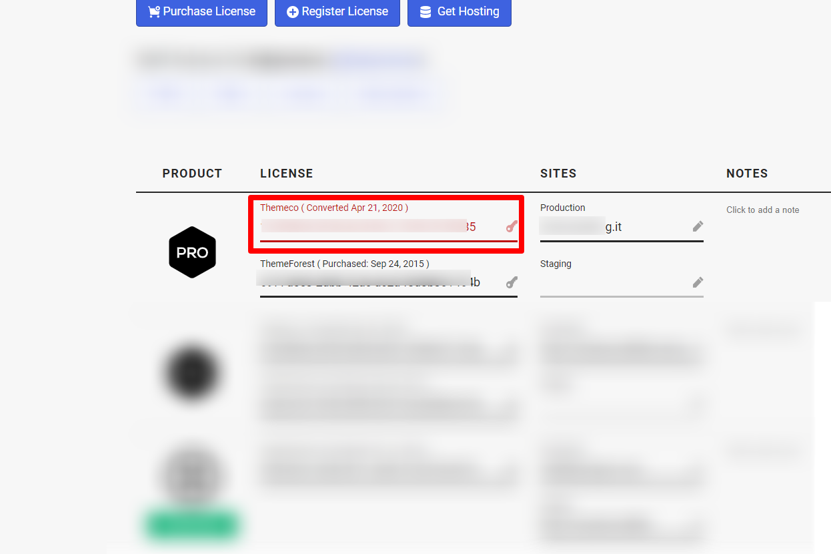Select the Themeco converted license key field
831x554 pixels.
click(x=389, y=227)
